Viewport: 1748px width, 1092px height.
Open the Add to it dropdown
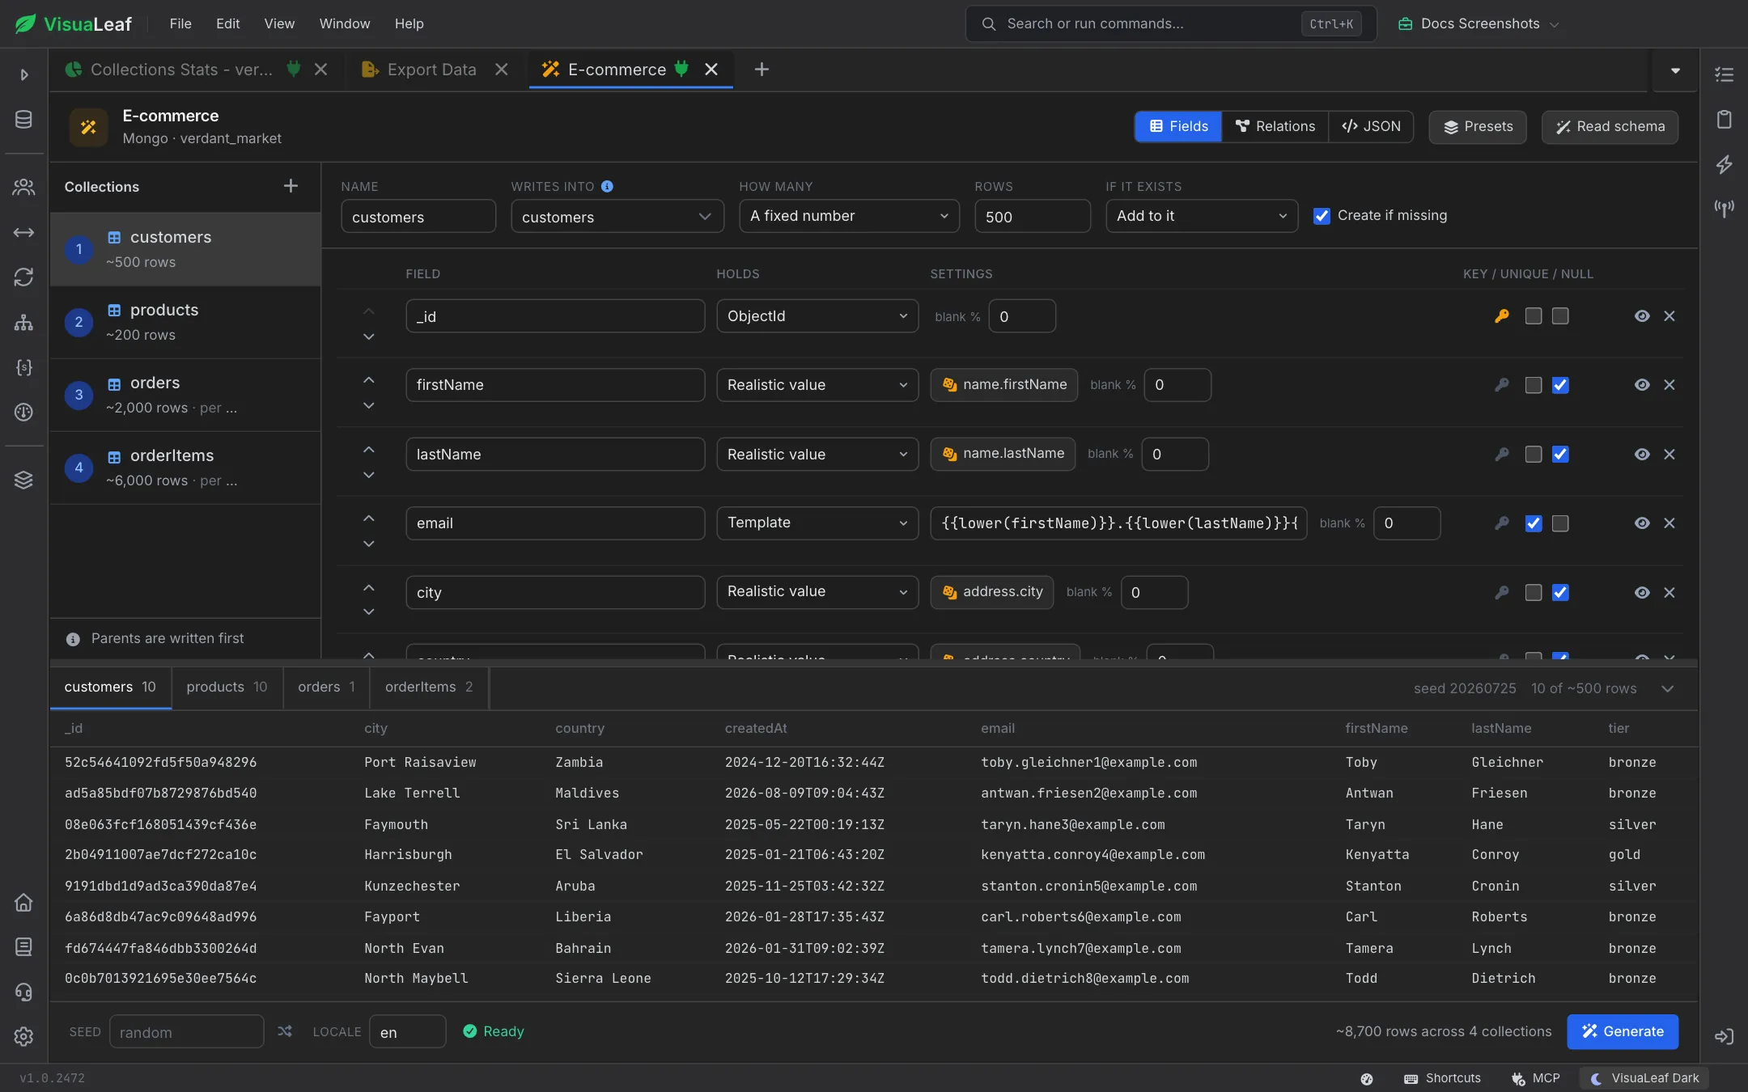click(1202, 216)
